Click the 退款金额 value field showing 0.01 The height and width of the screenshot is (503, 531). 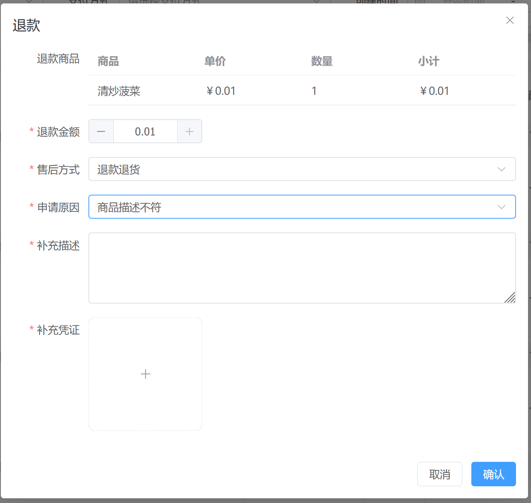point(145,132)
